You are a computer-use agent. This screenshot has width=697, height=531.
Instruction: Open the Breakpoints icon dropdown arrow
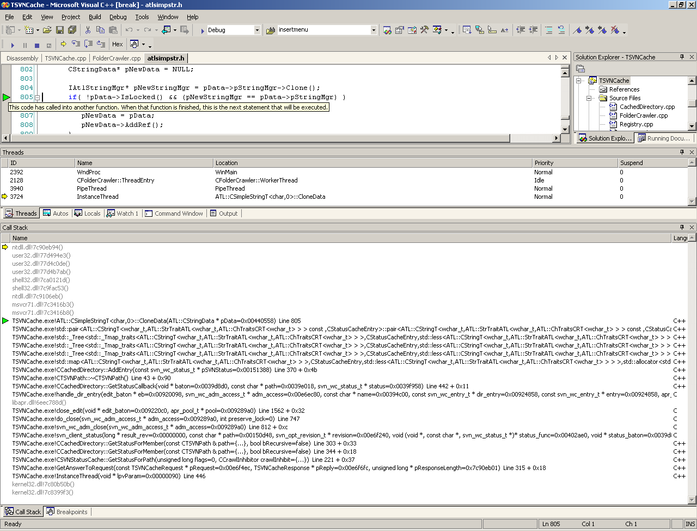pos(144,44)
